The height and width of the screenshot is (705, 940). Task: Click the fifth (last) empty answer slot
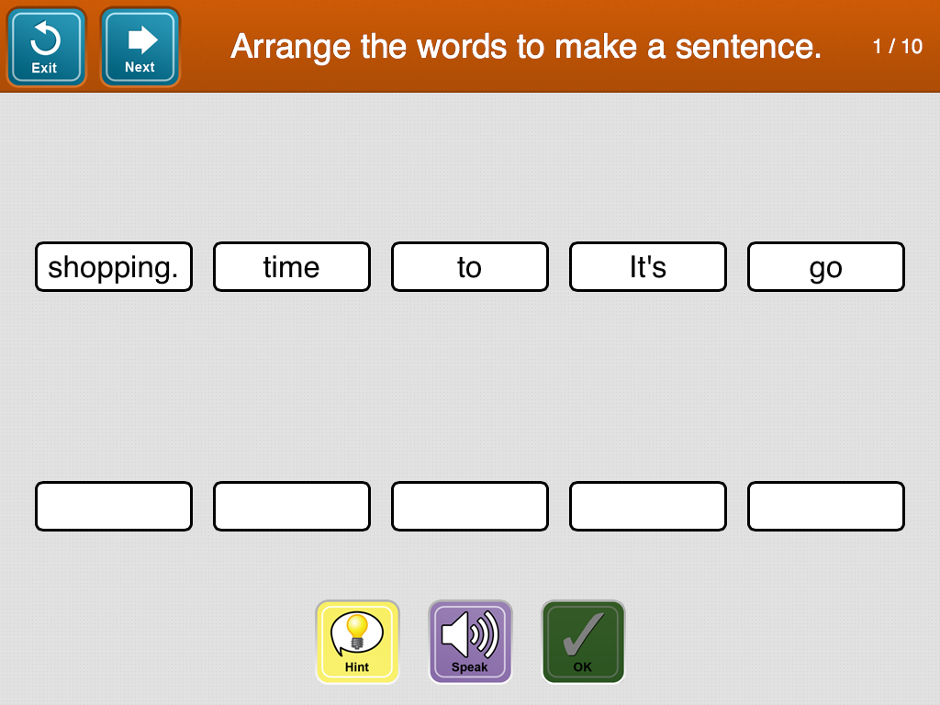(x=826, y=507)
